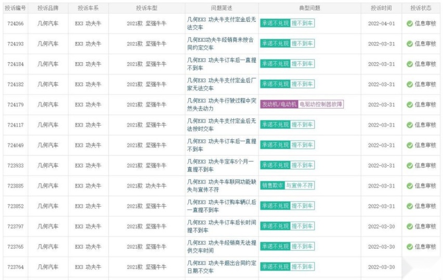443x280 pixels.
Task: Click 销售欺诈 tag in row 723885
Action: click(272, 185)
